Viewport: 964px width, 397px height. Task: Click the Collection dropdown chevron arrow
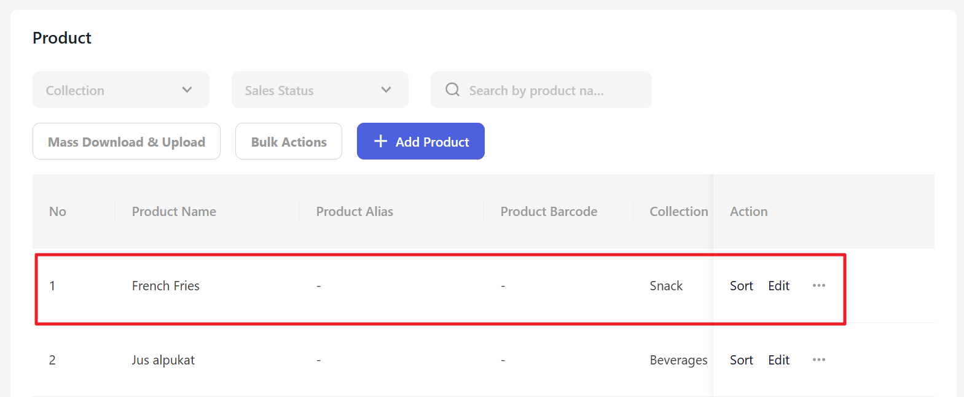tap(187, 90)
